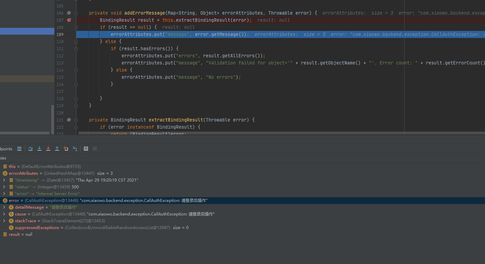Click the Step Into debugger icon
This screenshot has width=485, height=264.
[39, 149]
